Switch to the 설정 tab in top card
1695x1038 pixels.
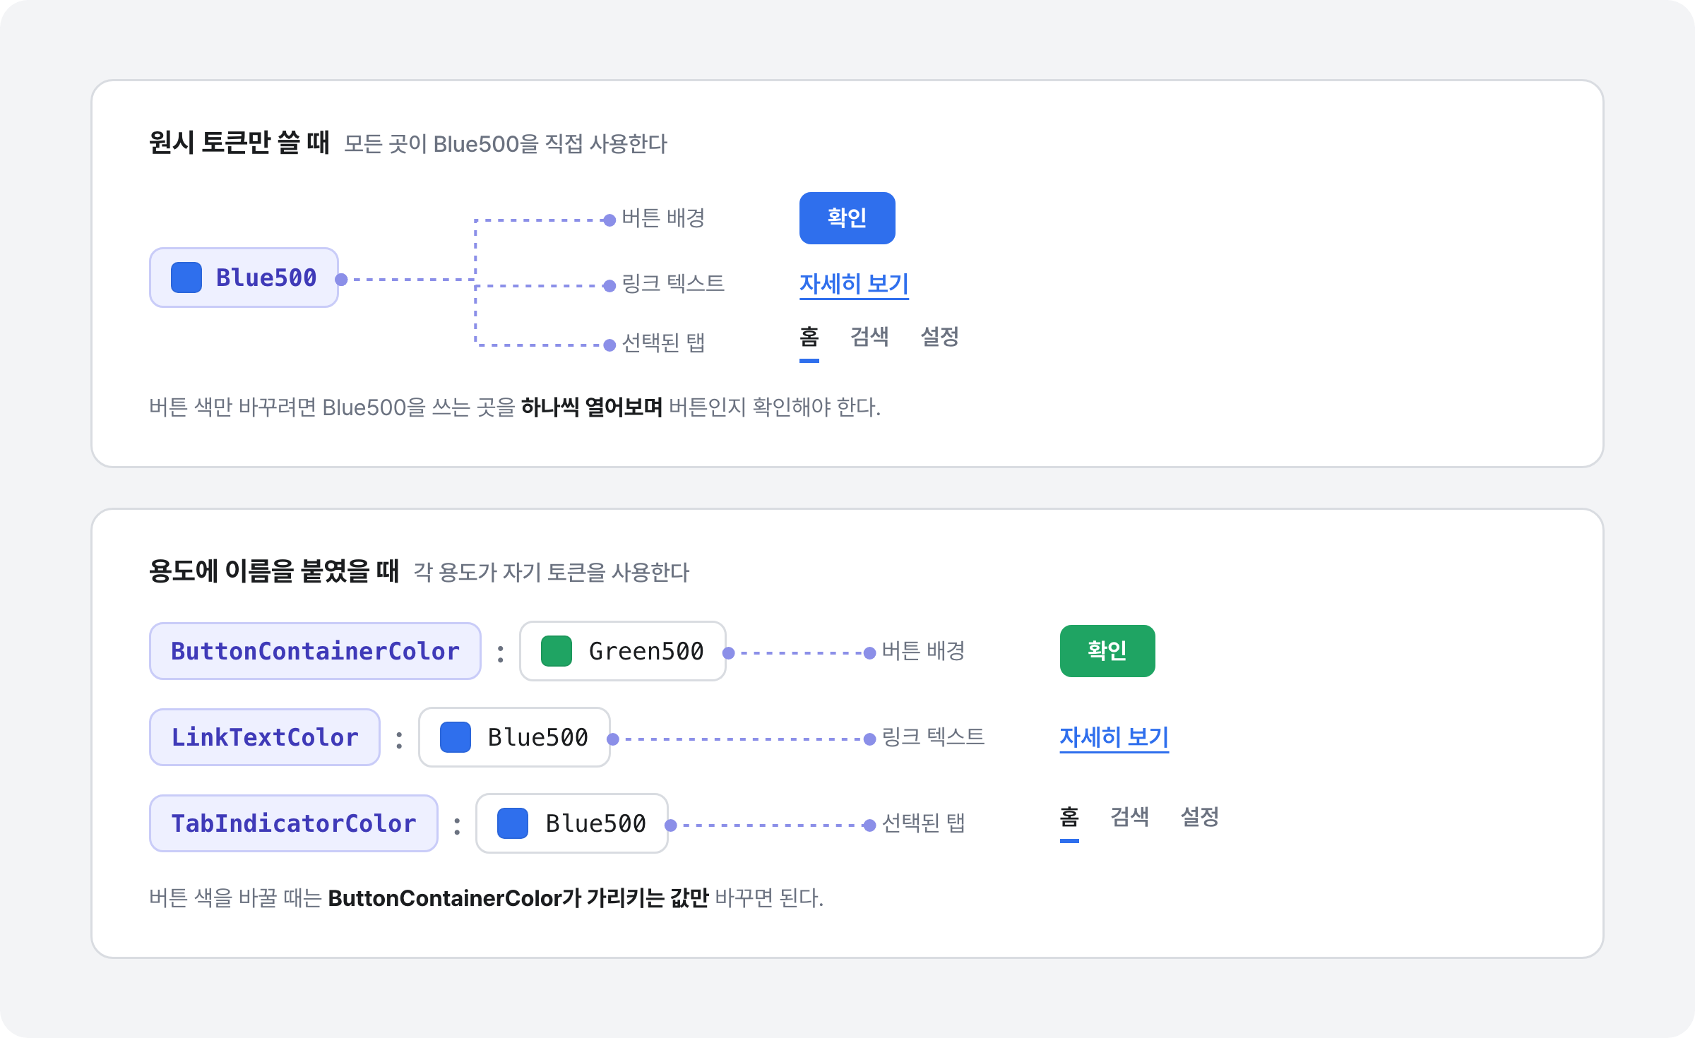pos(939,337)
